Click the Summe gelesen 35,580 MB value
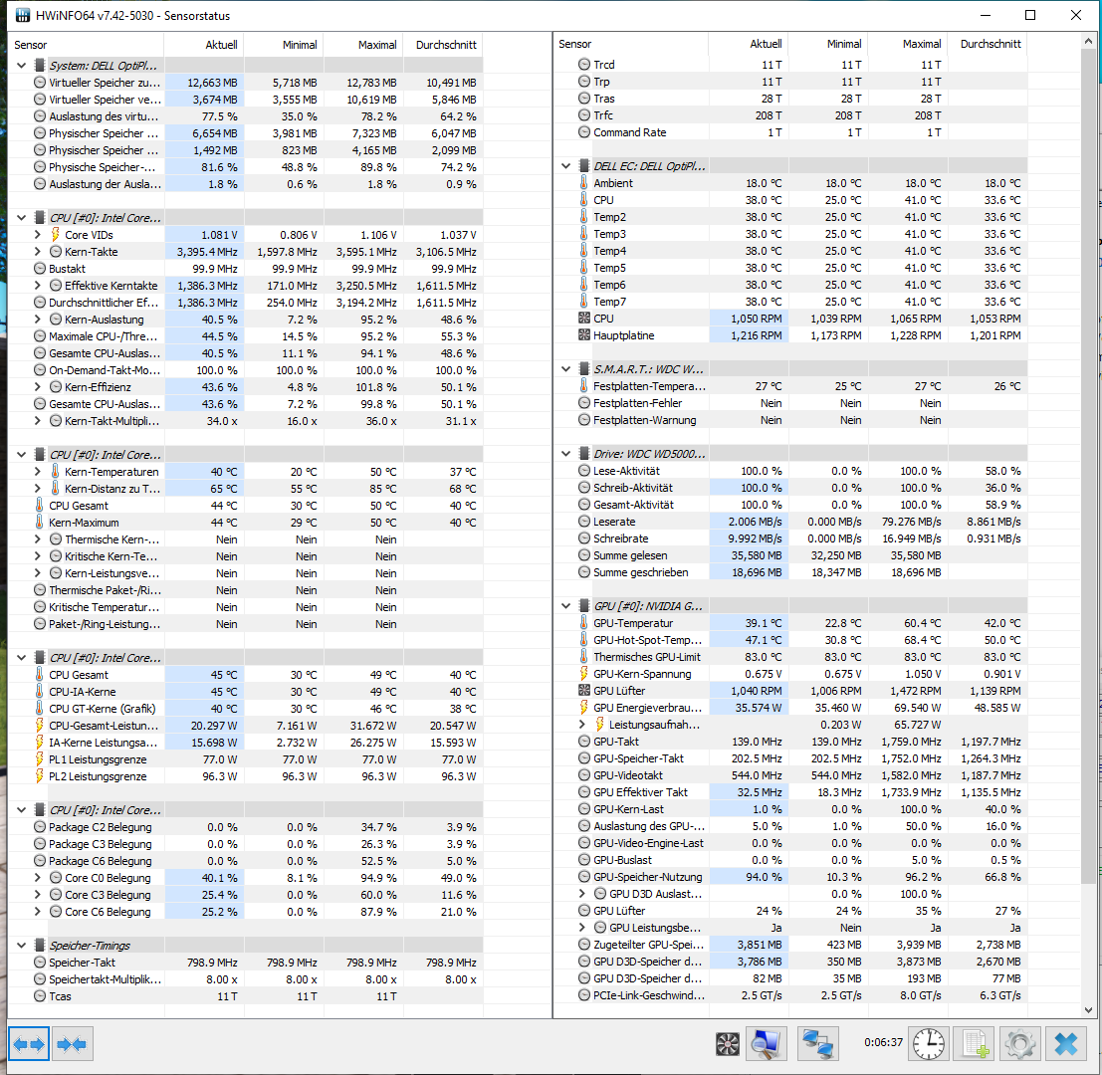1102x1075 pixels. [x=757, y=555]
